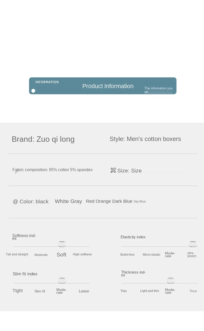Click Thick on the thickness scale
This screenshot has height=331, width=204.
193,291
